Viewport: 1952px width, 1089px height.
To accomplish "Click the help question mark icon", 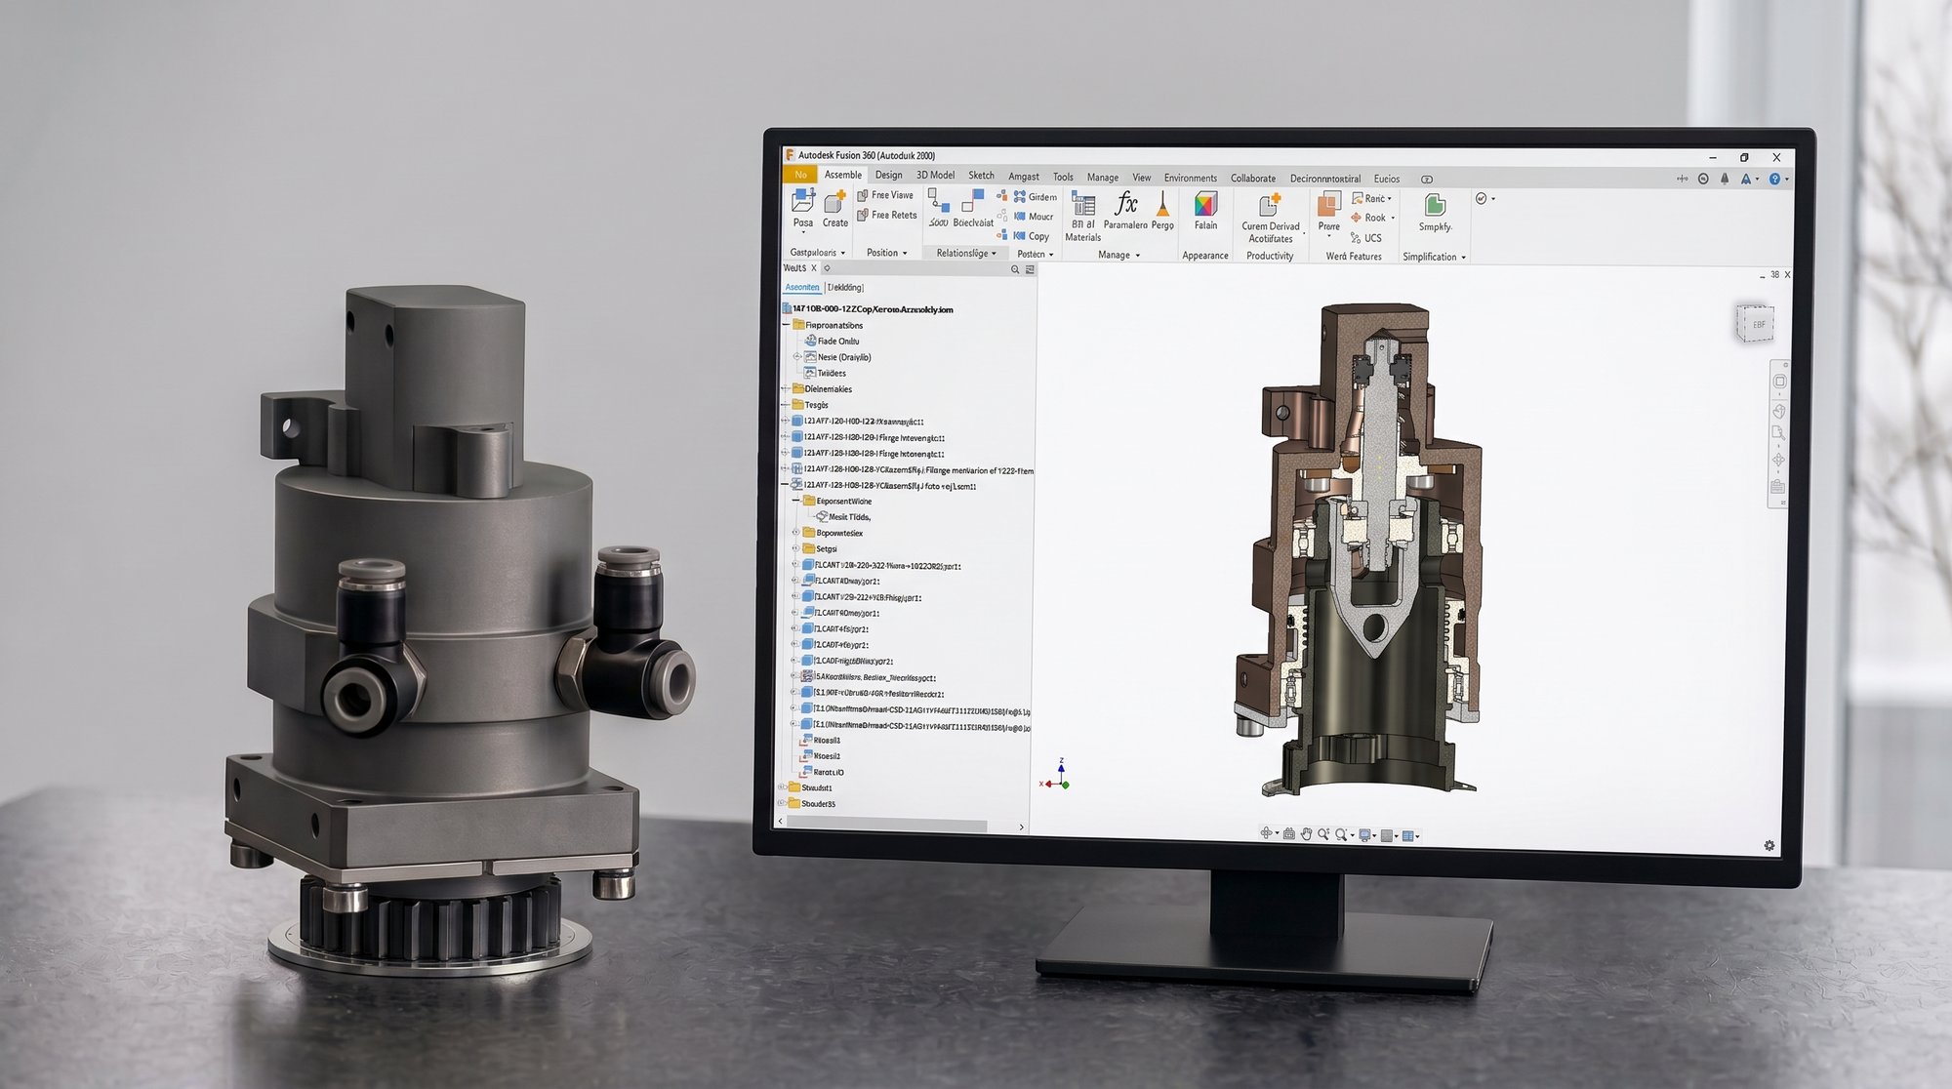I will 1775,179.
